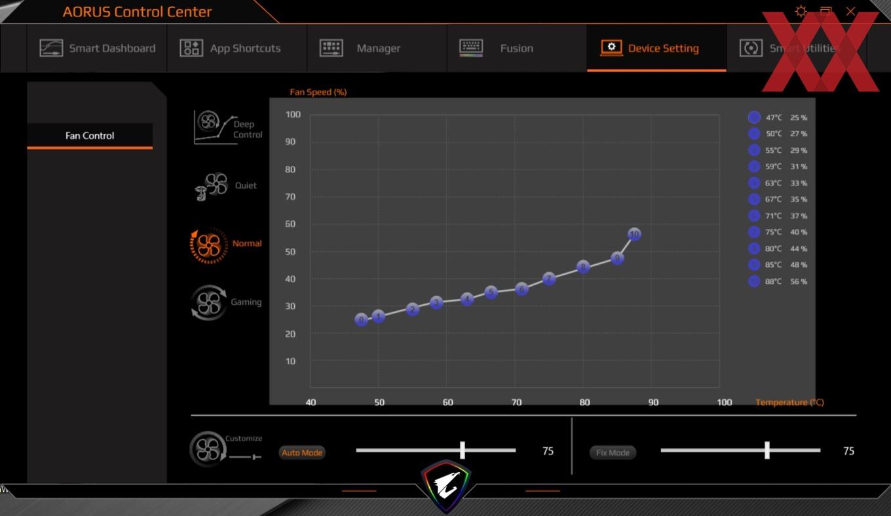Adjust the Auto Mode slider handle
The image size is (891, 516).
click(463, 450)
